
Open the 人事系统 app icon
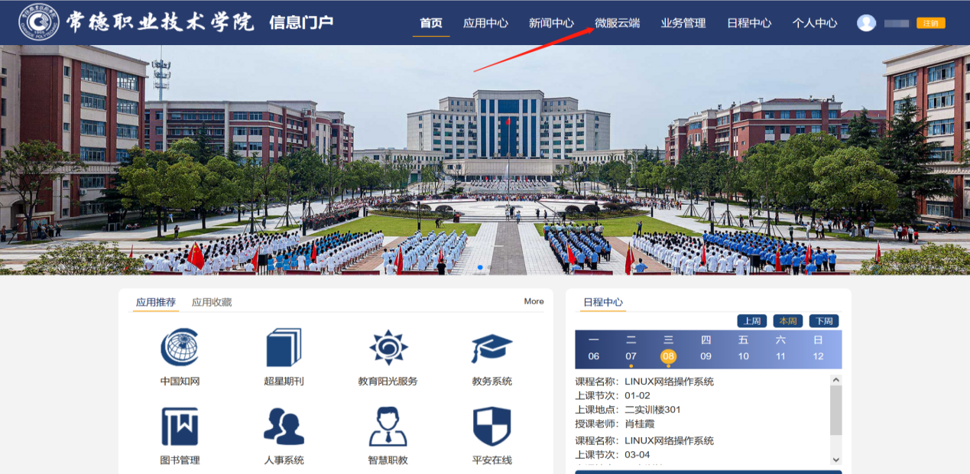[284, 427]
